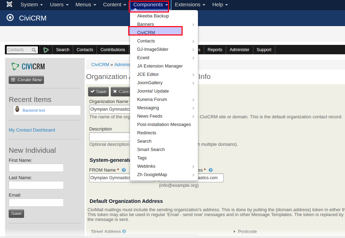
Task: Select CiviCRM in the Components dropdown
Action: [146, 32]
